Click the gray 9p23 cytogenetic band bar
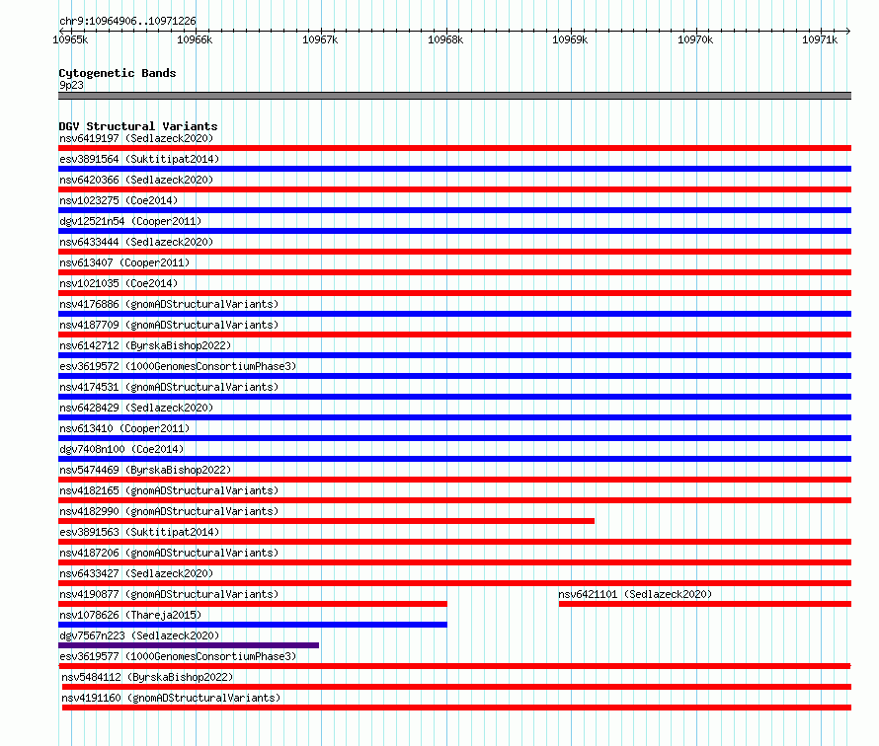Screen dimensions: 879x746 (x=454, y=96)
